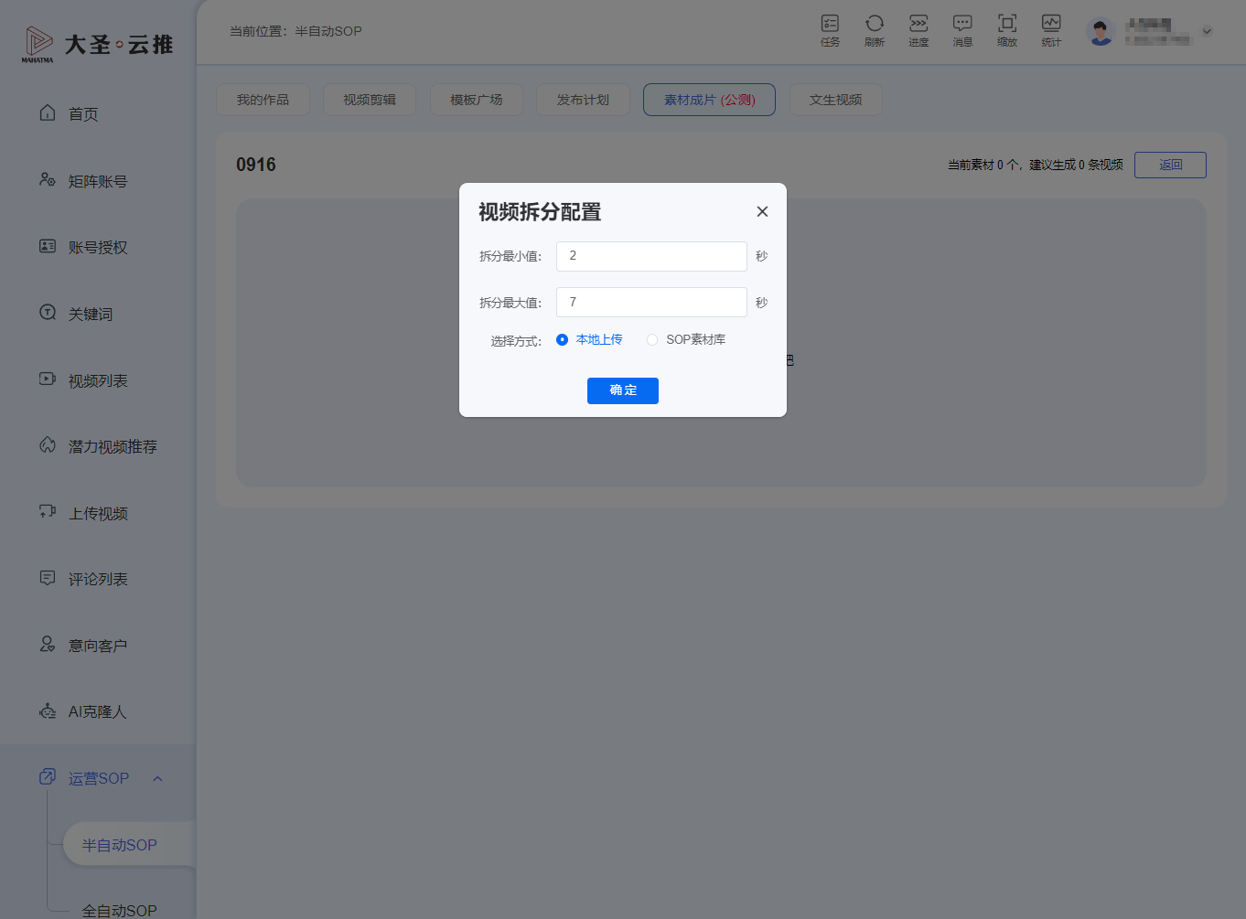1246x919 pixels.
Task: Click the 大圣云推 logo
Action: click(97, 44)
